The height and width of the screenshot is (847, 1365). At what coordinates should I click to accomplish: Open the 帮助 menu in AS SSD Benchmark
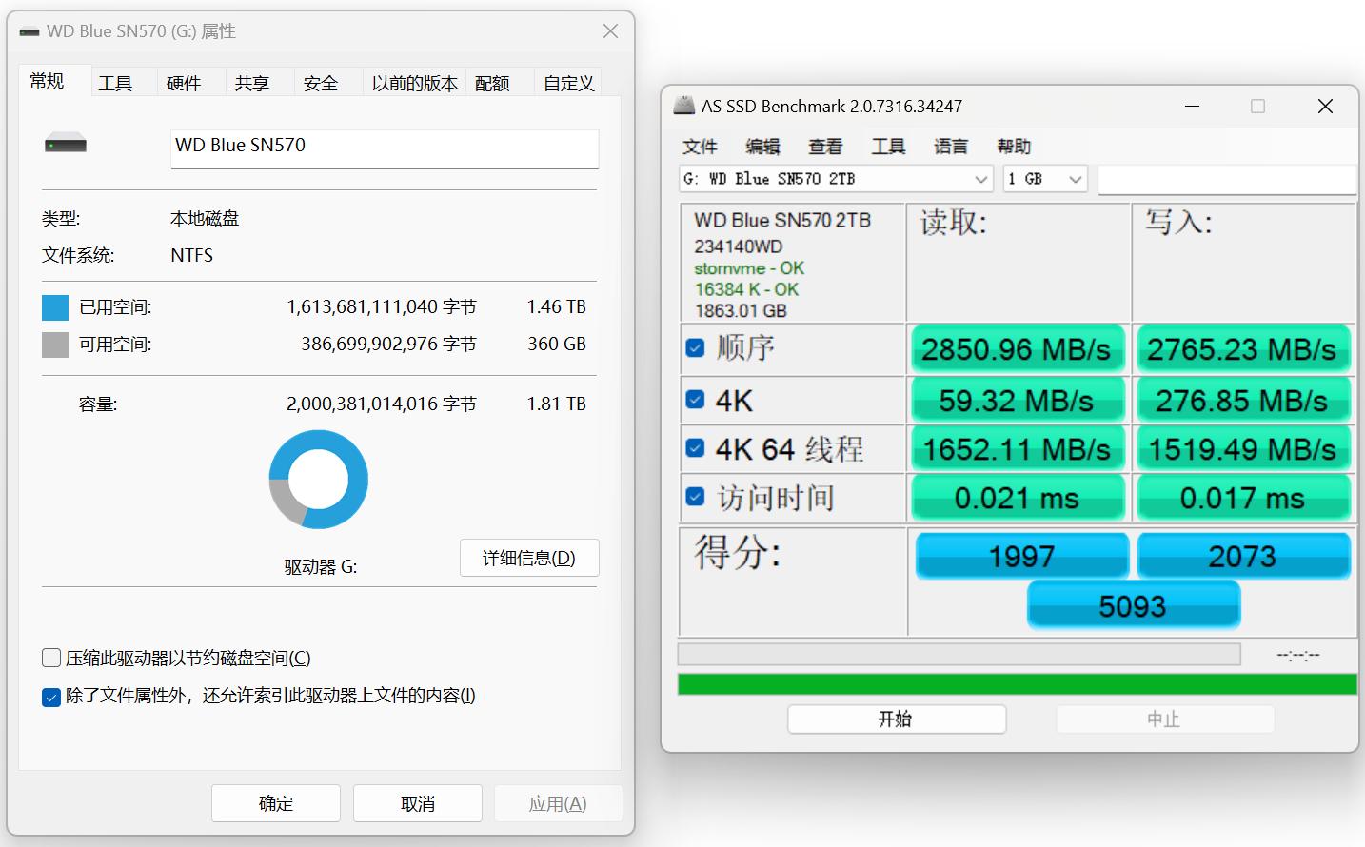click(1013, 147)
